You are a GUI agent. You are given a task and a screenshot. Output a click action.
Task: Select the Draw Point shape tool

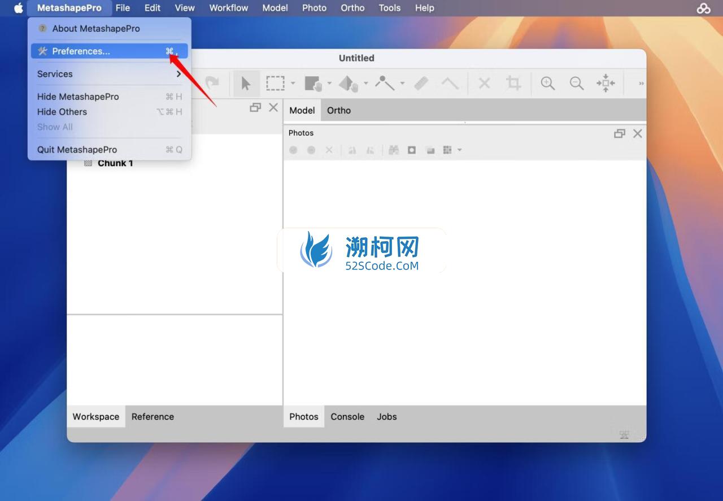[385, 84]
